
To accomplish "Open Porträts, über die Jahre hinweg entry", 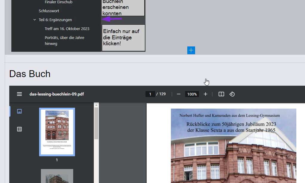I will 65,40.
